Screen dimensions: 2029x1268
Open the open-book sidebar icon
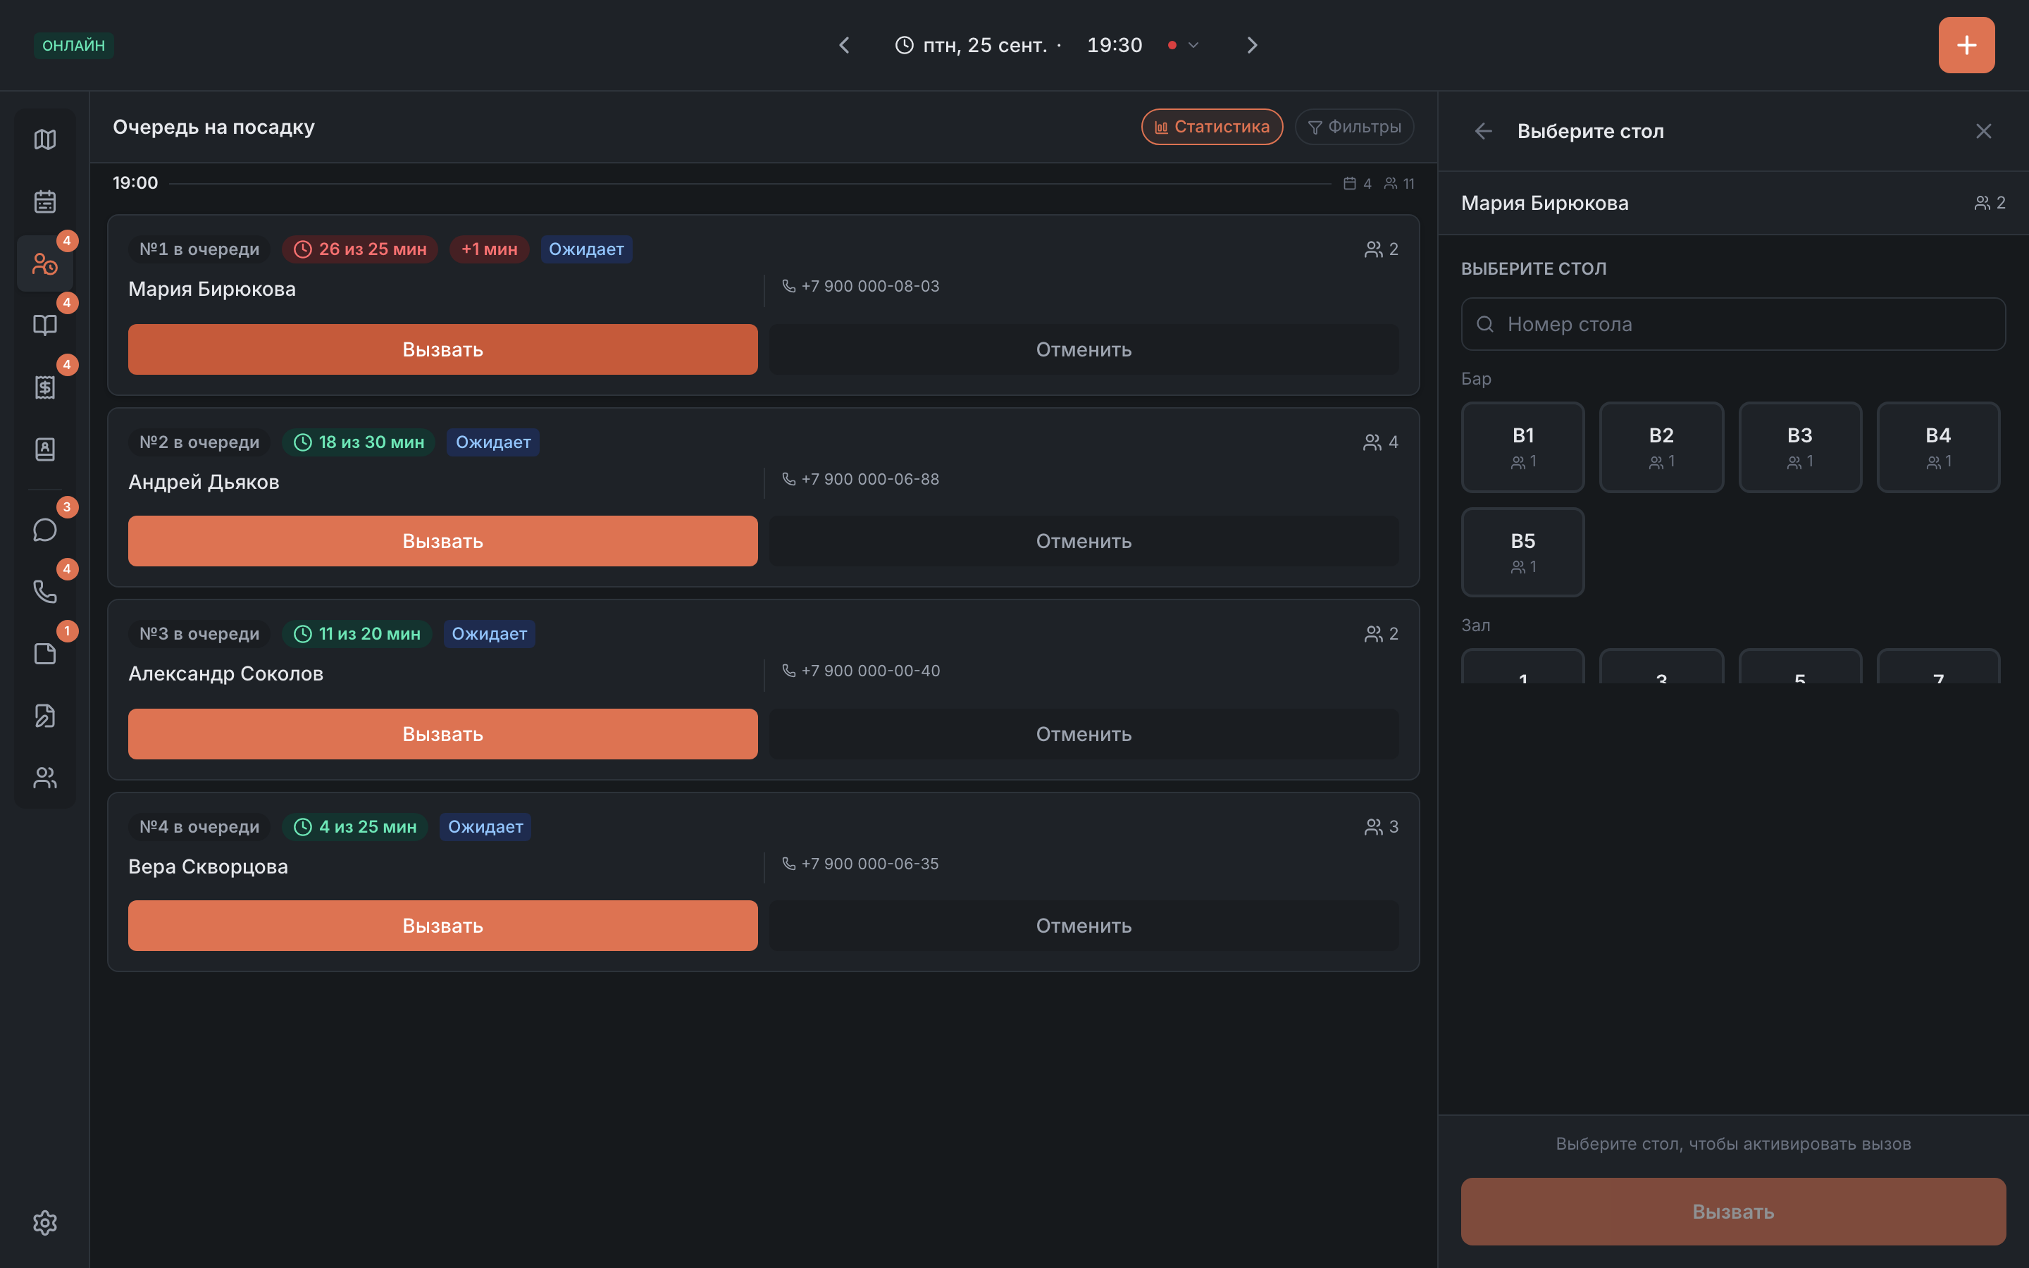[44, 325]
